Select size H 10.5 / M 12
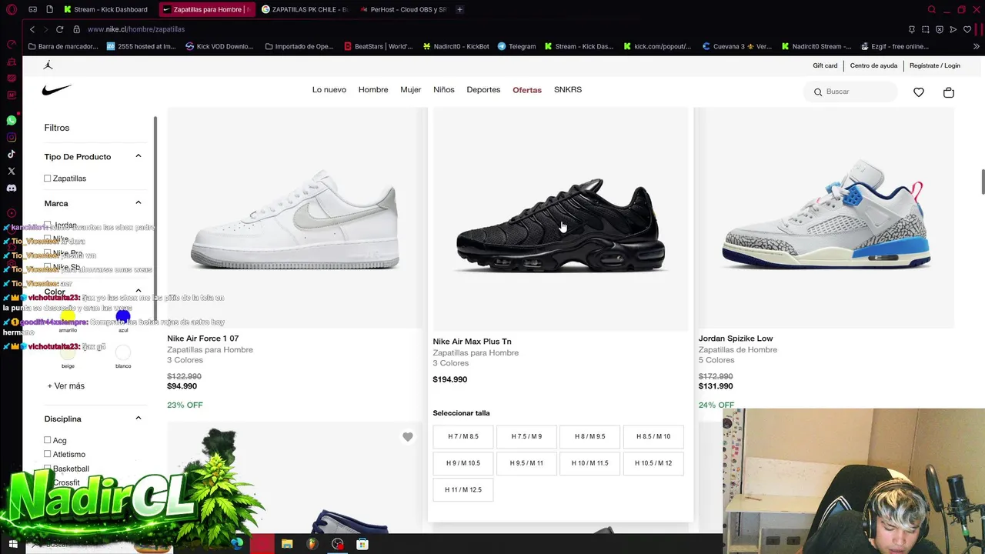 (653, 463)
